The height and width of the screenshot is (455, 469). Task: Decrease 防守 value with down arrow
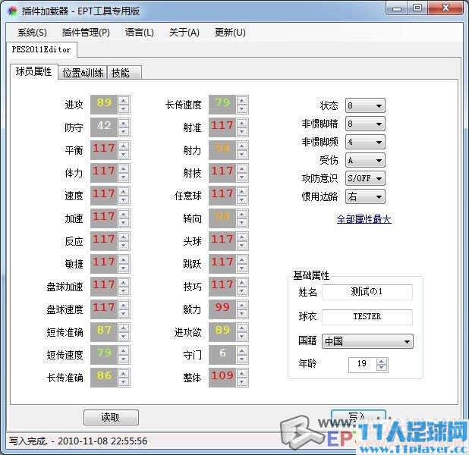(x=124, y=131)
